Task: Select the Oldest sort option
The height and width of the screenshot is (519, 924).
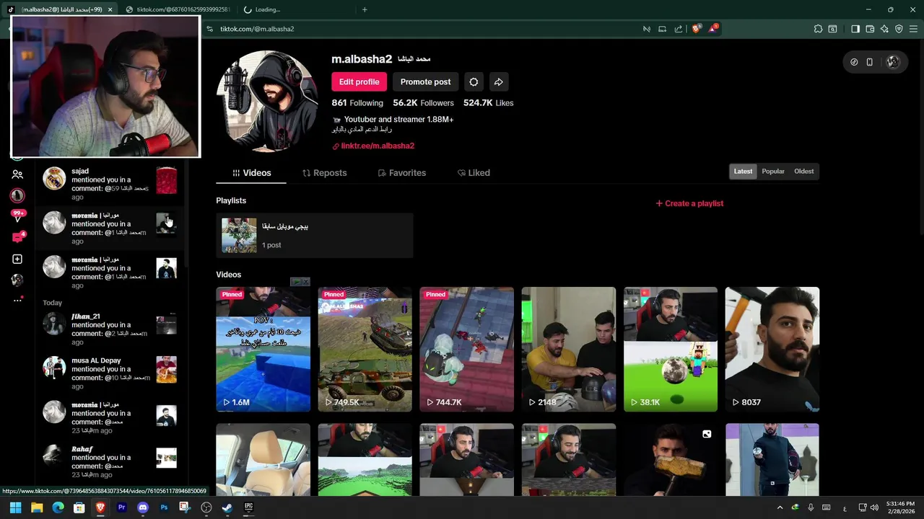Action: (x=803, y=172)
